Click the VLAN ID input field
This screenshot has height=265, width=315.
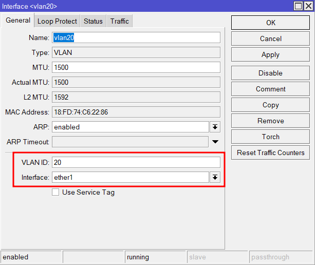136,162
